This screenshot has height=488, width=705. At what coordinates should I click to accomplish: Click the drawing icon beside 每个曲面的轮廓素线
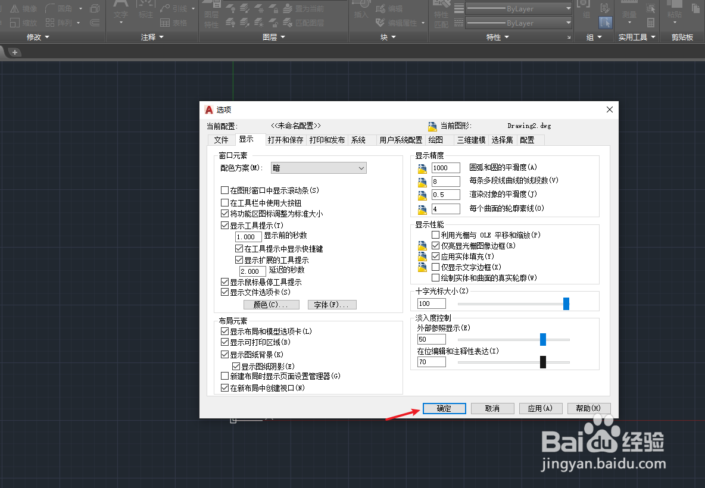pos(422,209)
